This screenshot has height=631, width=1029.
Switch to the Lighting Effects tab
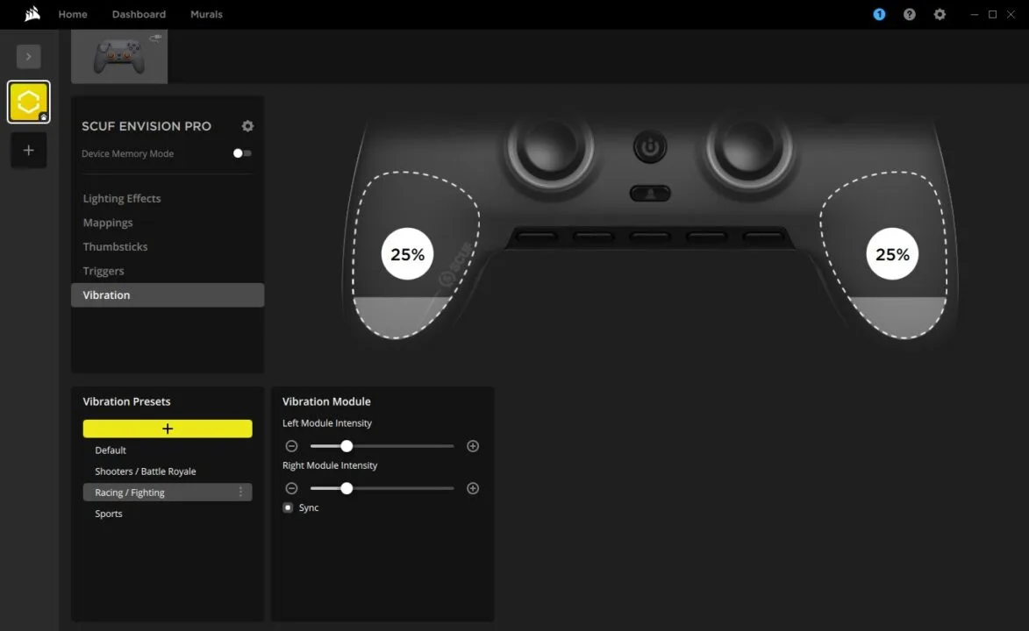coord(121,198)
